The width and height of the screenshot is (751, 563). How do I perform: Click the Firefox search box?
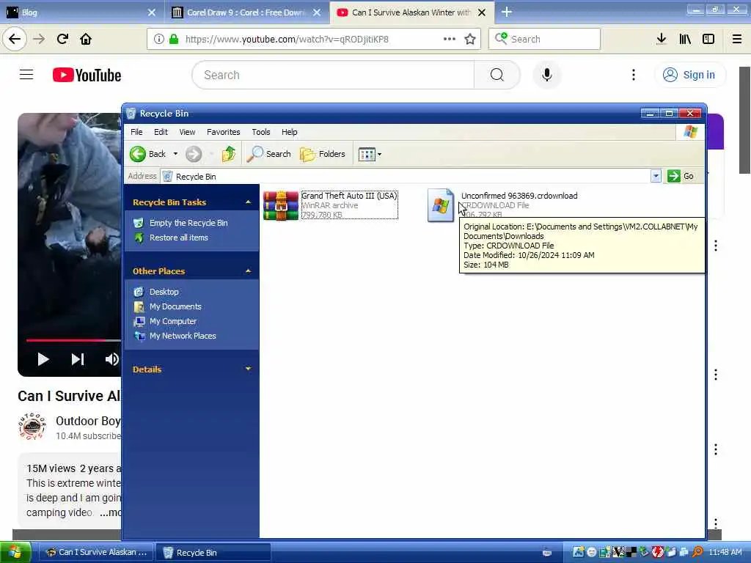(545, 40)
